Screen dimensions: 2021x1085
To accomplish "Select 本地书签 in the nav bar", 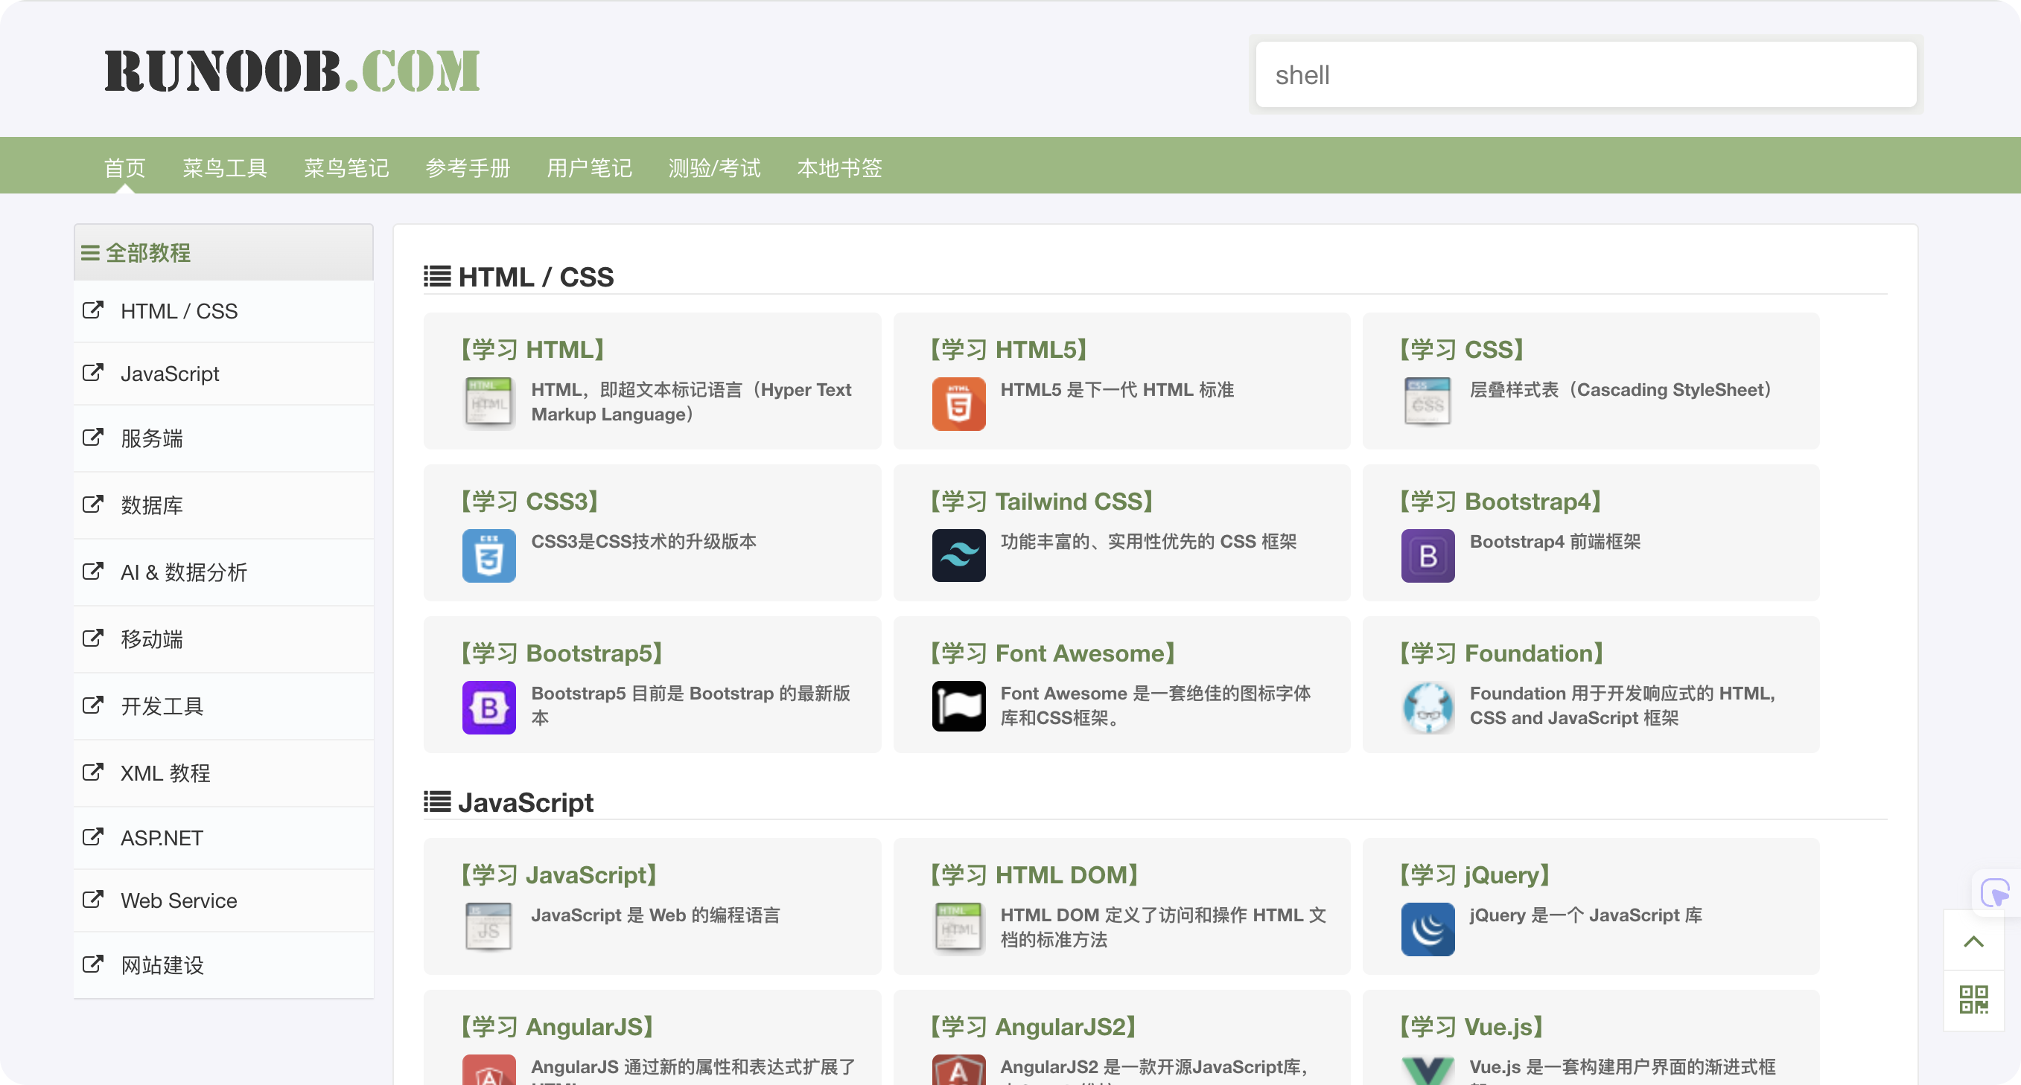I will [x=839, y=167].
